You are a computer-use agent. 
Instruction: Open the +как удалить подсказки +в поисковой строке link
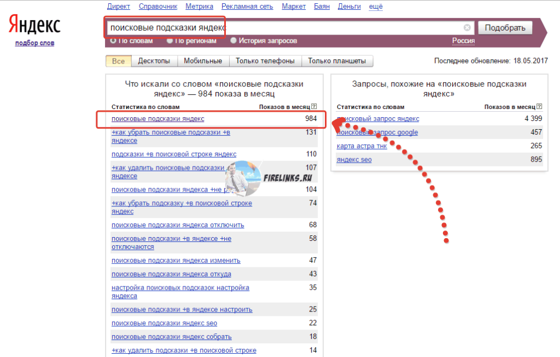click(x=184, y=350)
